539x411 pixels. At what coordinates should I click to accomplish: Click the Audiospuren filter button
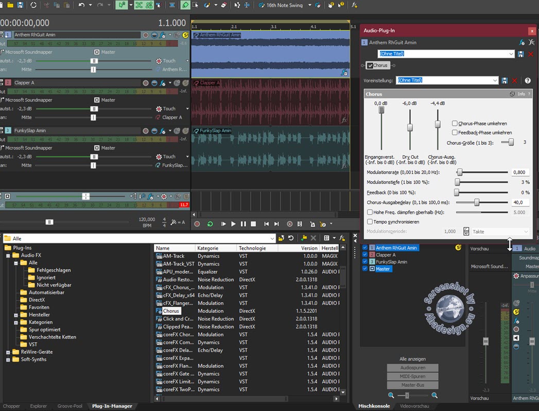(412, 367)
